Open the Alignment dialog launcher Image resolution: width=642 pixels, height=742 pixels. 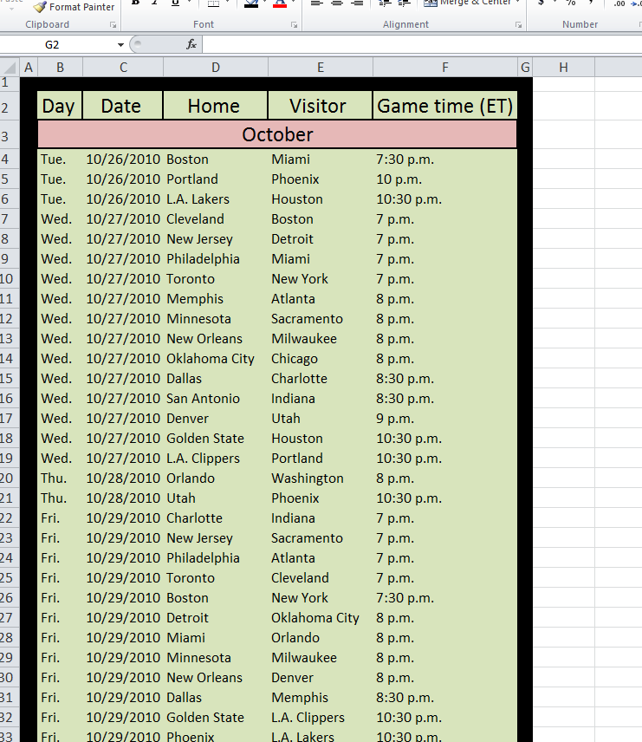[518, 24]
